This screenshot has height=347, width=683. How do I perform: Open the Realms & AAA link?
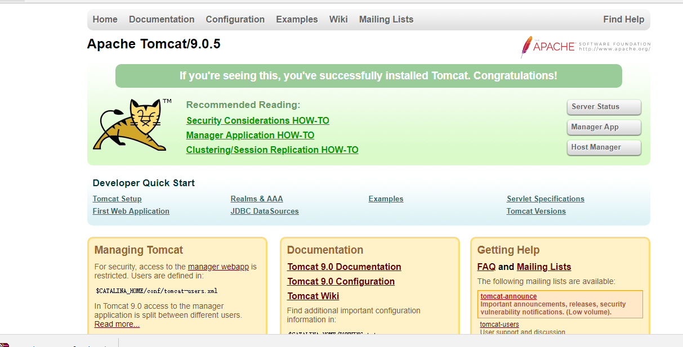pyautogui.click(x=257, y=199)
